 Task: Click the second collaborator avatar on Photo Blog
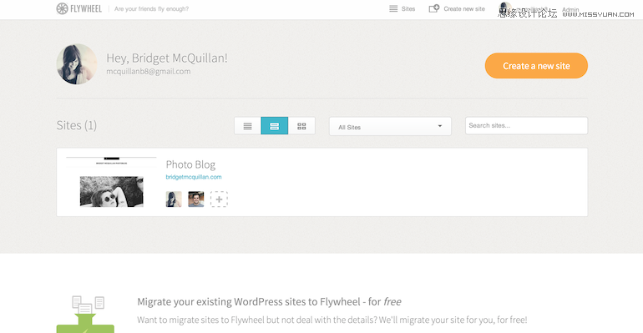(196, 199)
